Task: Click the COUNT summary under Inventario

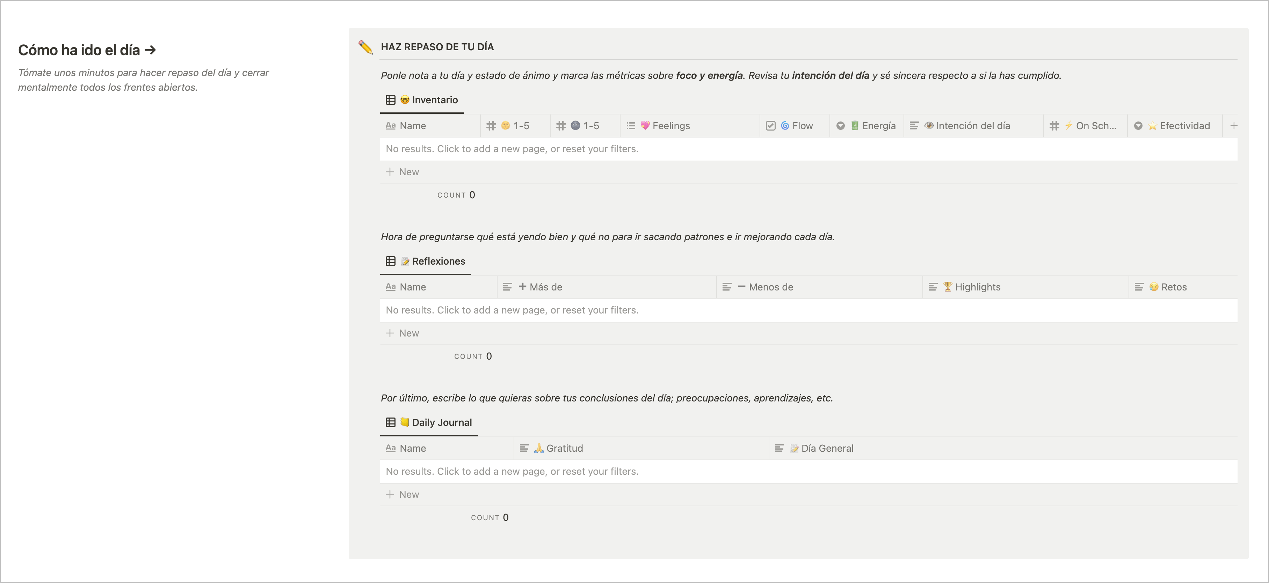Action: pyautogui.click(x=456, y=195)
